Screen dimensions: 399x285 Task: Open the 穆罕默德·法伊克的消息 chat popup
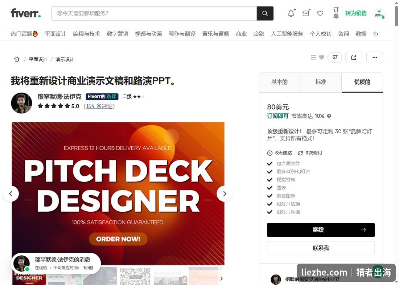click(56, 263)
